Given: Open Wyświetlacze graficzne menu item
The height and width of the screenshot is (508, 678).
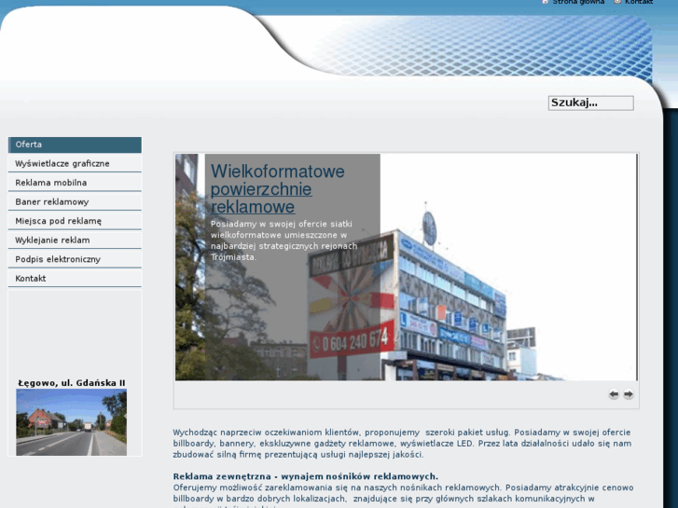Looking at the screenshot, I should (75, 164).
